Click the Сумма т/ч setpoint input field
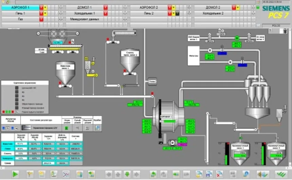292x180 pixels. [x=49, y=163]
